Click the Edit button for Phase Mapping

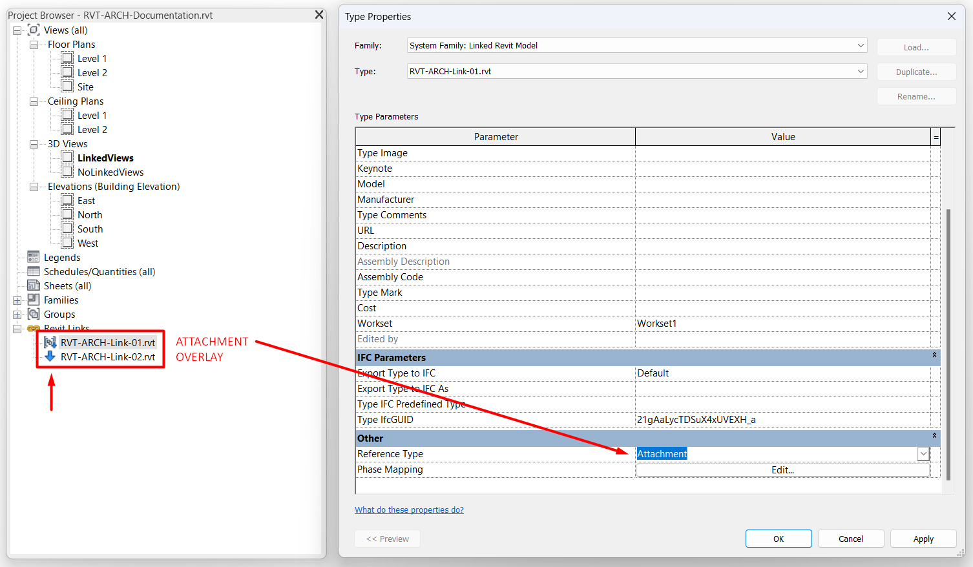782,470
